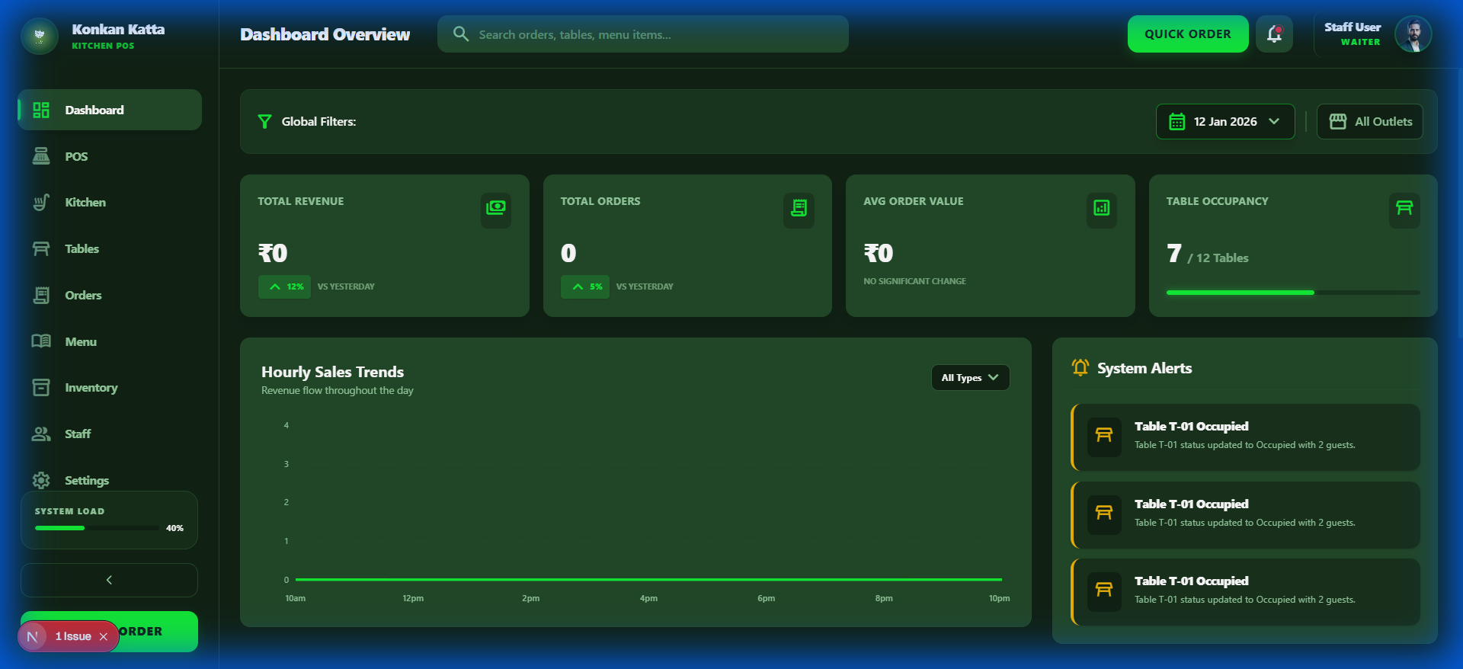
Task: Click the Total Revenue cash icon
Action: (x=495, y=208)
